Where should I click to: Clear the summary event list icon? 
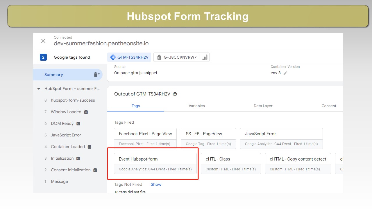click(x=97, y=75)
